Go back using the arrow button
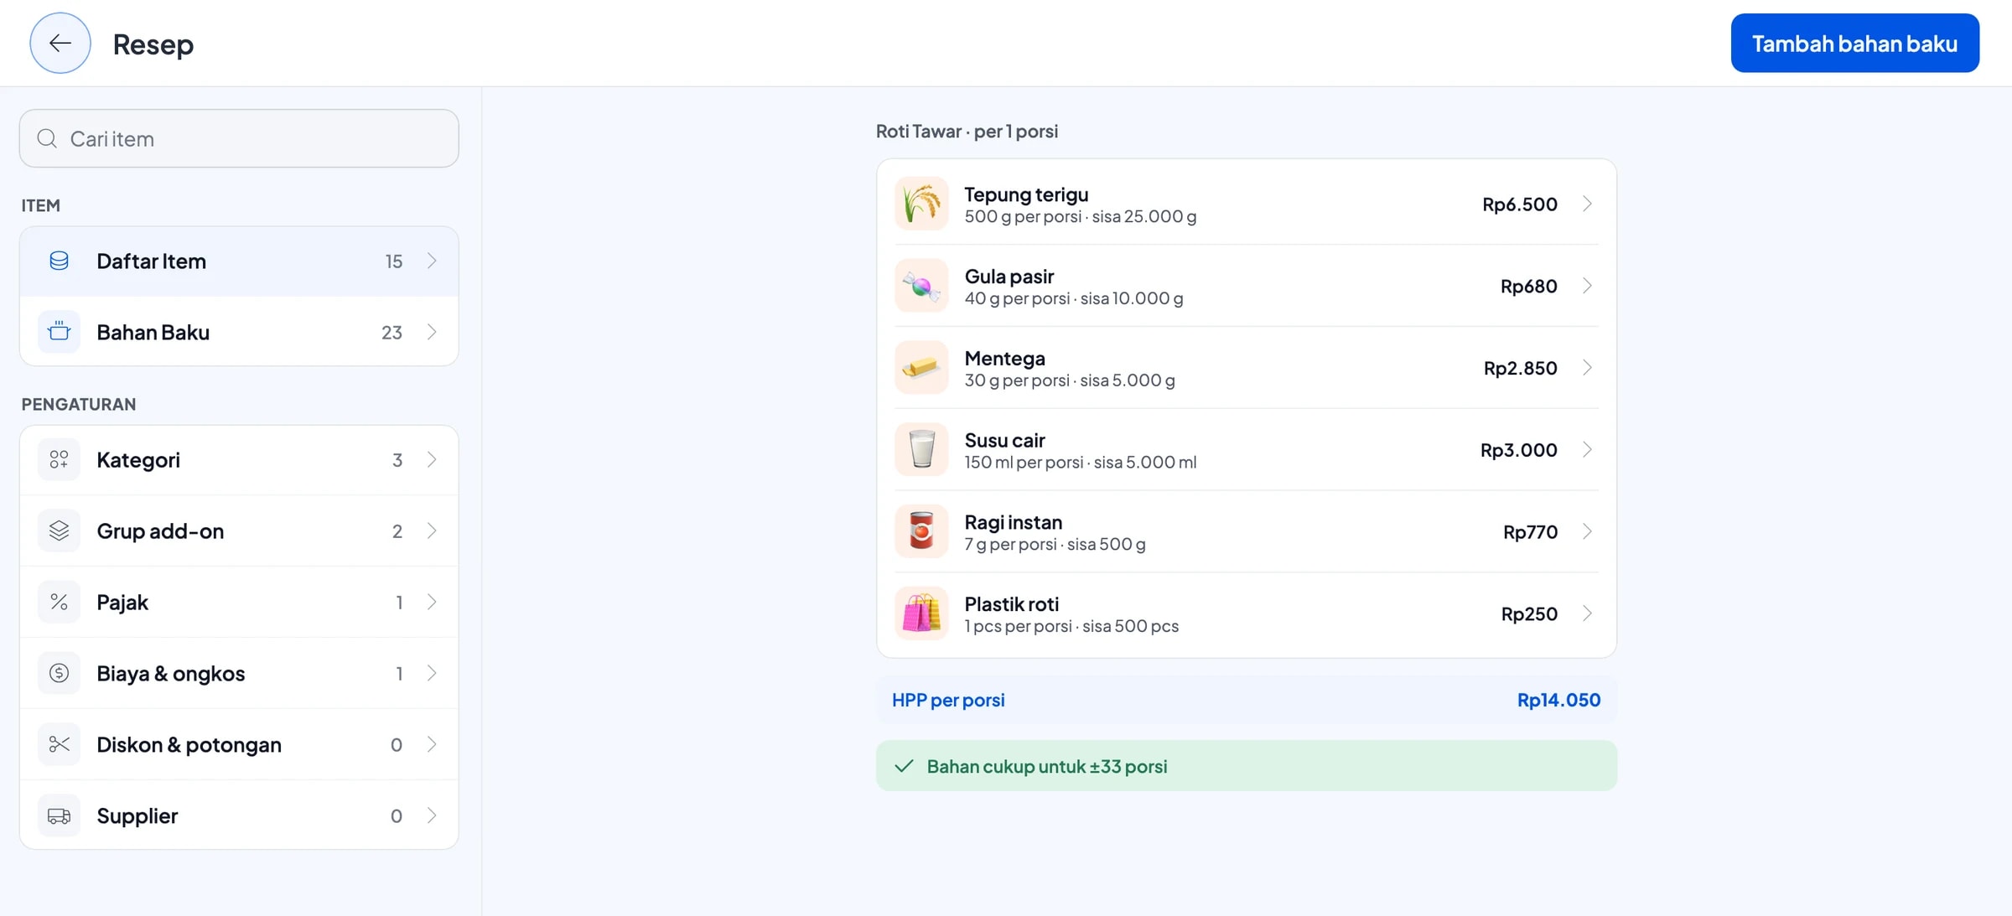 pos(60,43)
